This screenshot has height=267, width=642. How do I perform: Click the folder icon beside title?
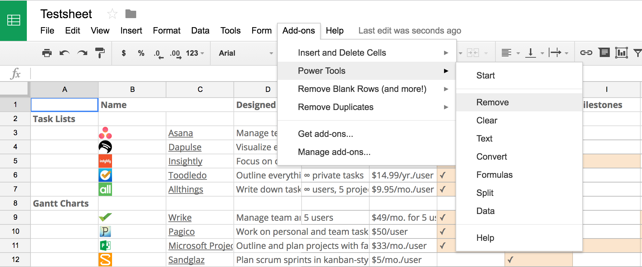point(130,14)
